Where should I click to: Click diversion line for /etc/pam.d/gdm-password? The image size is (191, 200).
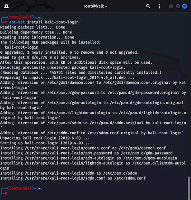pos(93,95)
